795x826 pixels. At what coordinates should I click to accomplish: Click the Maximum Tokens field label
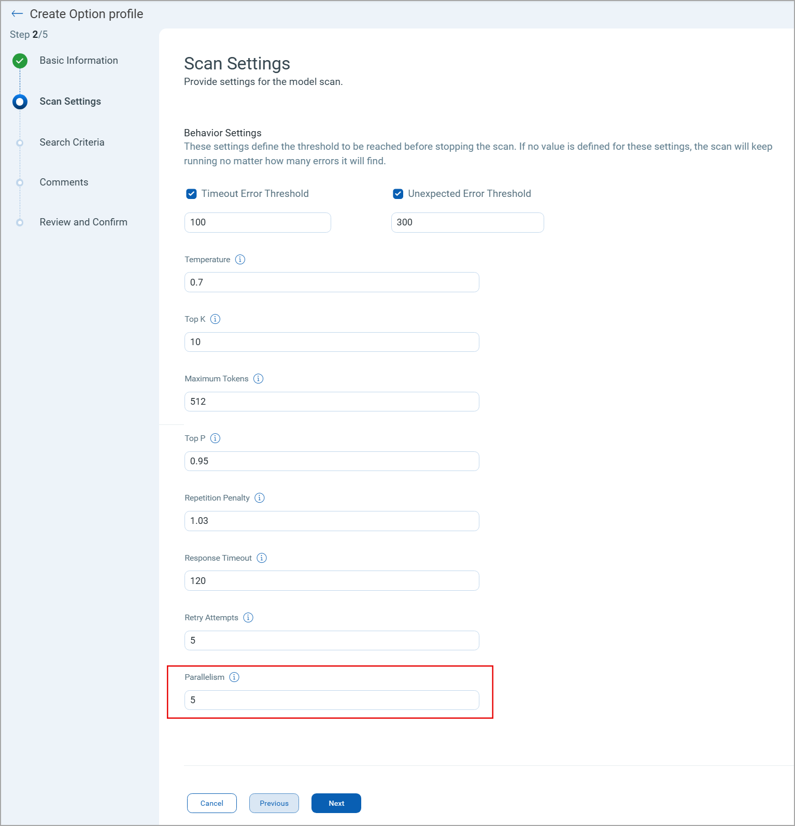click(217, 379)
